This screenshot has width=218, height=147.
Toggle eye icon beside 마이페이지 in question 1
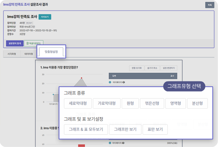[x=124, y=82]
